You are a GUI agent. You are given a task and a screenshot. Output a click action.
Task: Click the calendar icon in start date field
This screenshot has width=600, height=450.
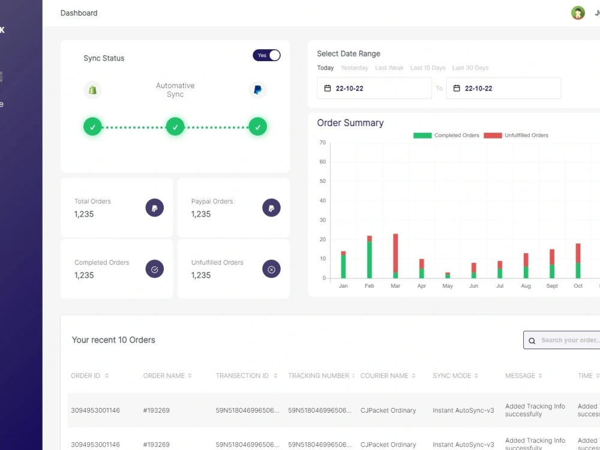328,88
